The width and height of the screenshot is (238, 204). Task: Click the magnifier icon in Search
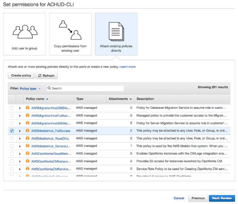point(49,88)
